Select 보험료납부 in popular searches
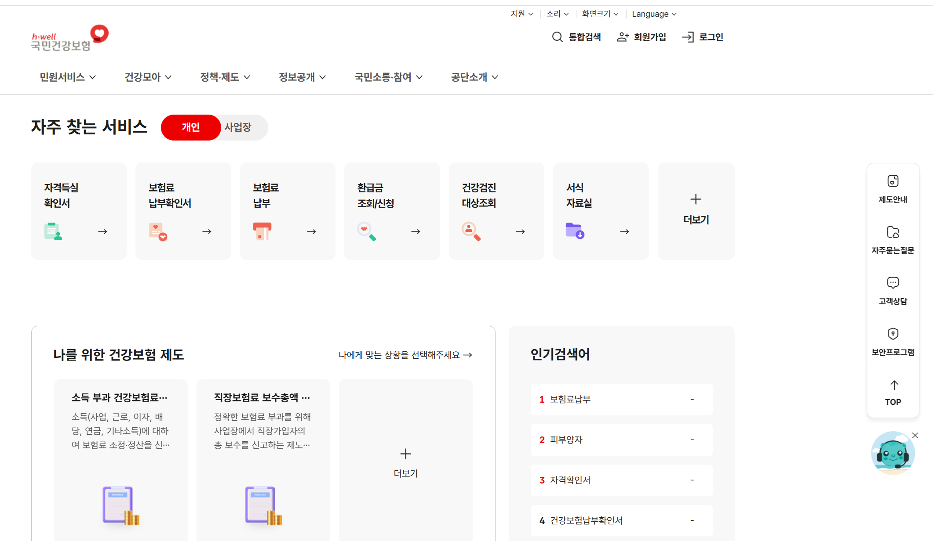 tap(570, 399)
